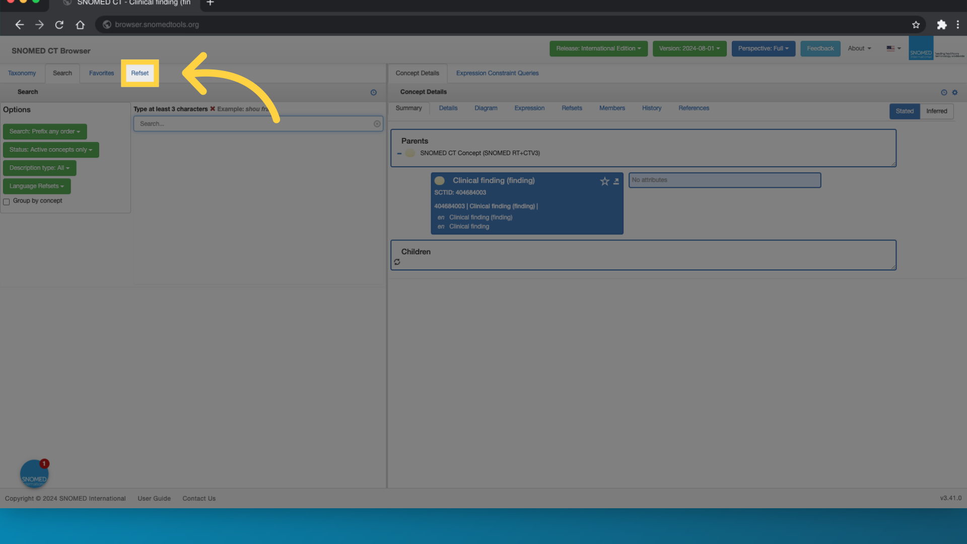This screenshot has width=967, height=544.
Task: Open Version: 2024-08-01 dropdown
Action: point(689,49)
